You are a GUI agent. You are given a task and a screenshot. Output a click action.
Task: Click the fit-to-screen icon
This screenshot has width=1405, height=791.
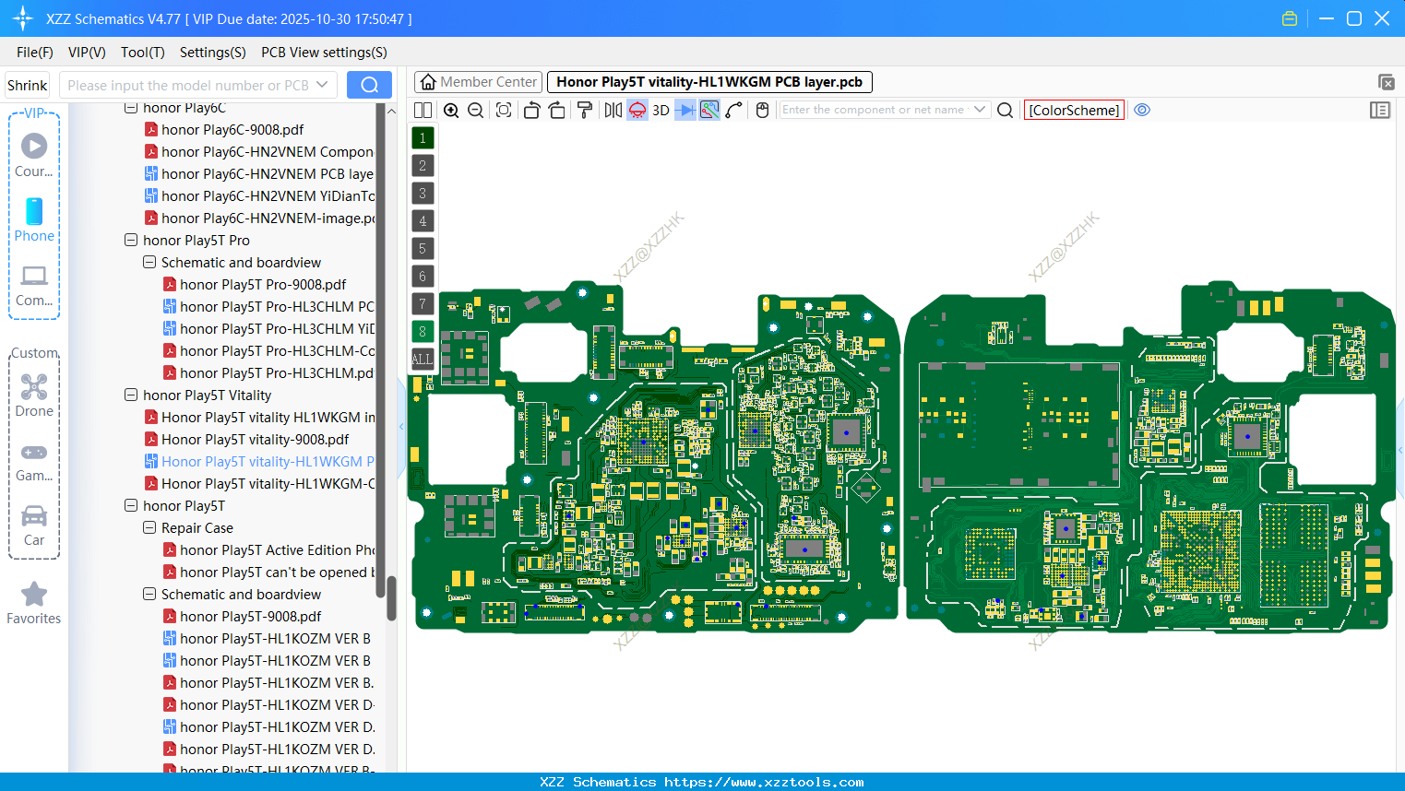pyautogui.click(x=504, y=110)
